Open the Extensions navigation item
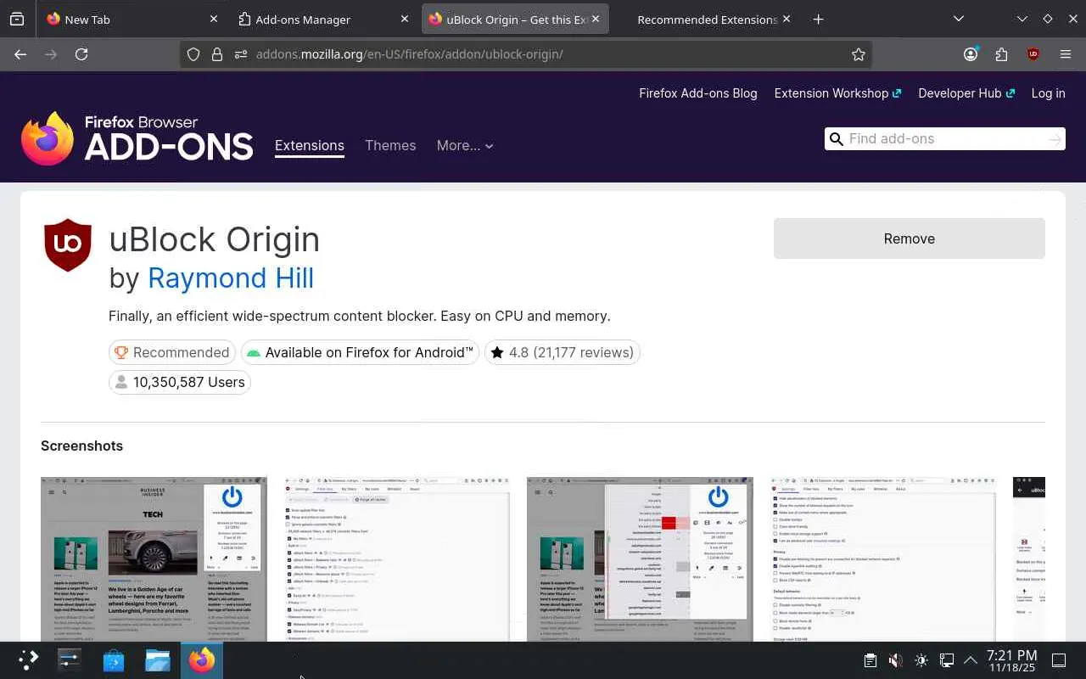This screenshot has height=679, width=1086. point(310,145)
